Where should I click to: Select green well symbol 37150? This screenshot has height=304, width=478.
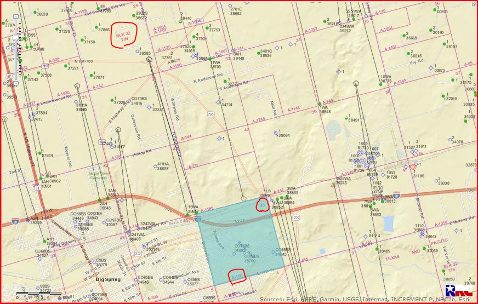82,40
